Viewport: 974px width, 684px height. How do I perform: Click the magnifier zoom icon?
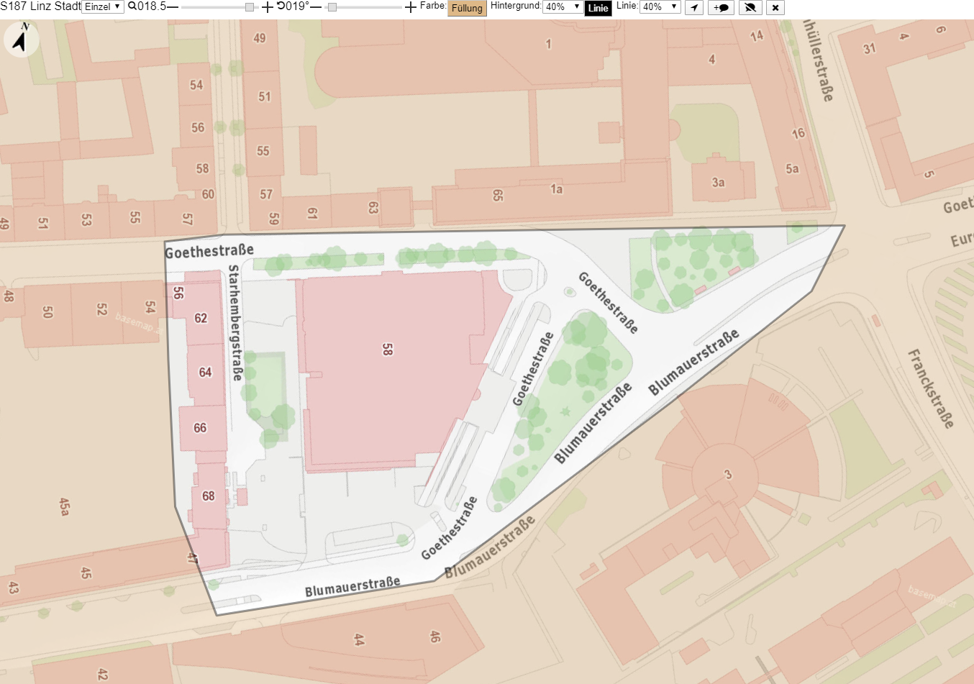click(x=132, y=6)
